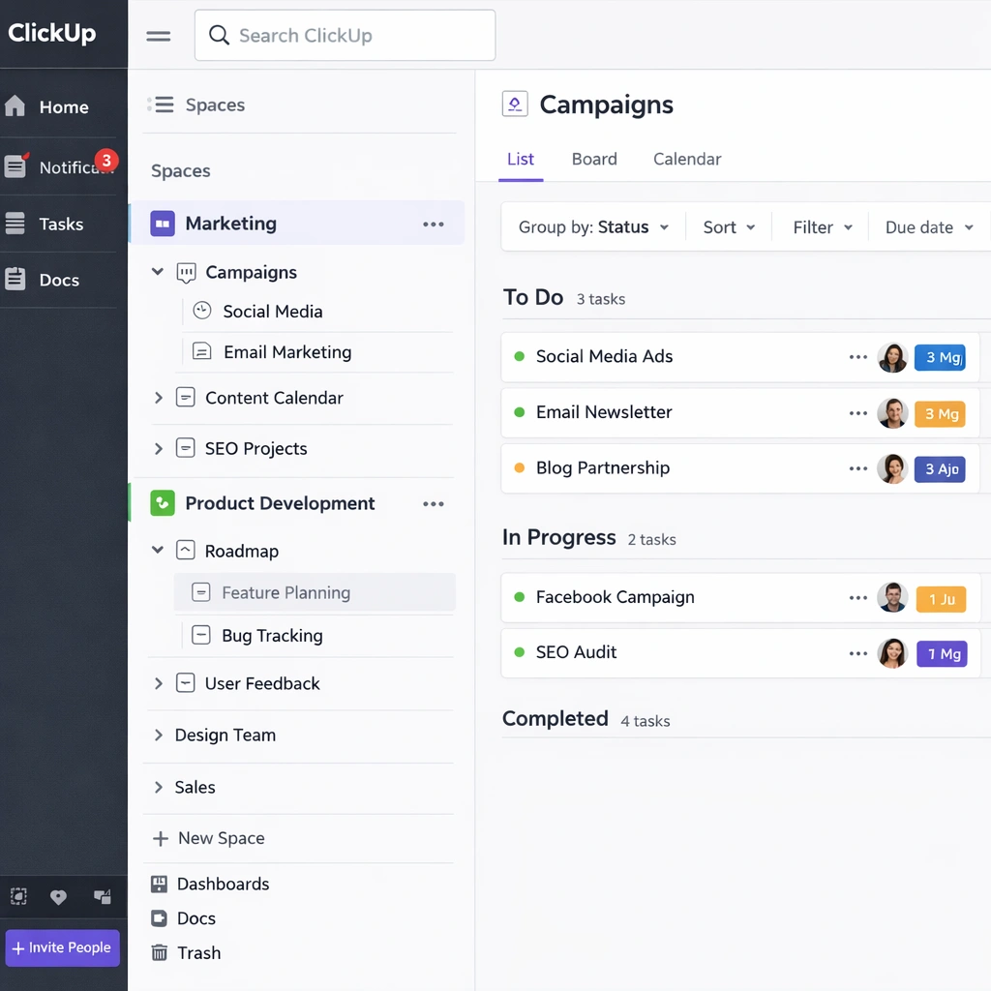991x991 pixels.
Task: Open the Docs icon in left navigation
Action: coord(15,280)
